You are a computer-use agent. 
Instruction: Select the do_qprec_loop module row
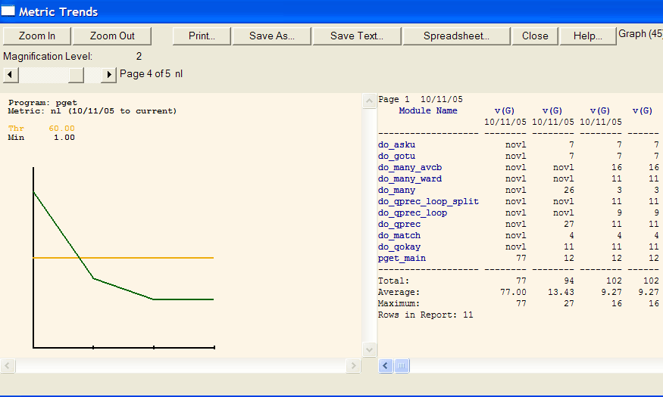pyautogui.click(x=518, y=213)
